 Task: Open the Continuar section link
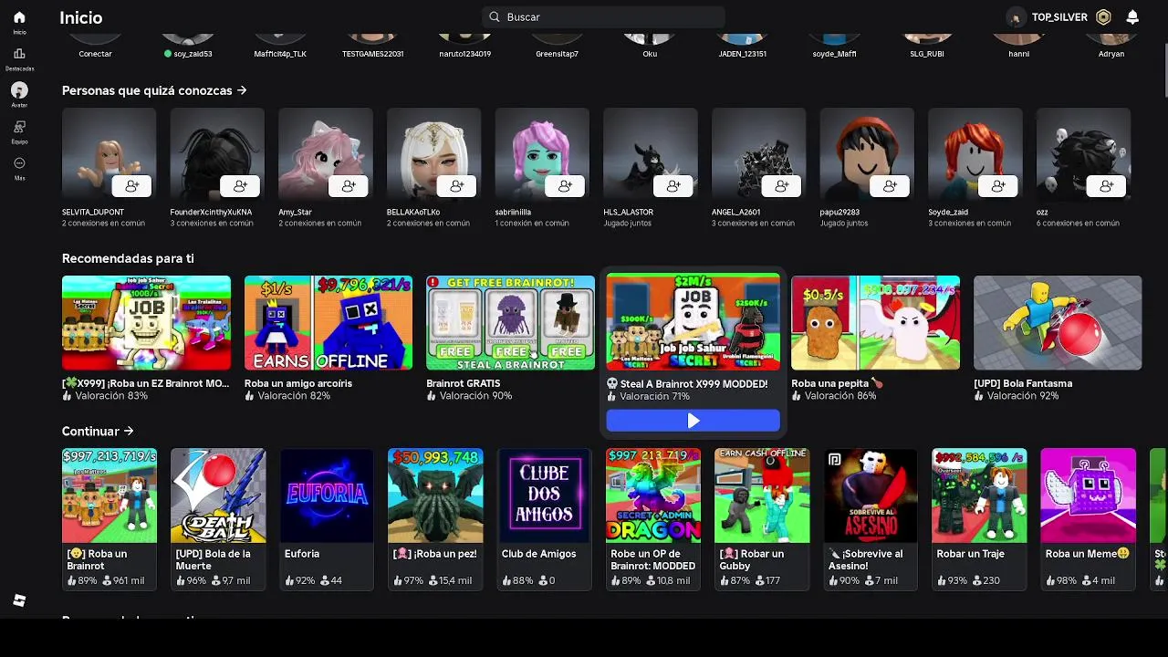tap(98, 431)
